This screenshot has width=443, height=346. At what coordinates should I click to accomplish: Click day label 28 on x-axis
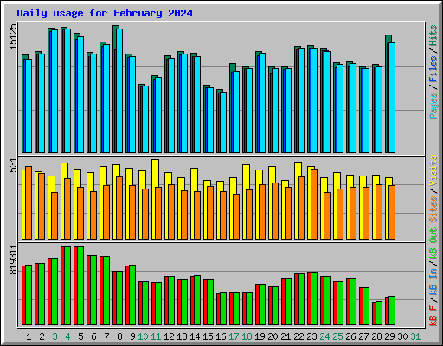point(376,336)
